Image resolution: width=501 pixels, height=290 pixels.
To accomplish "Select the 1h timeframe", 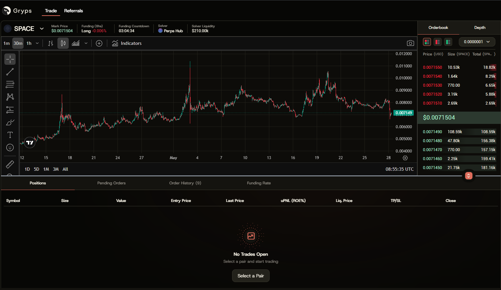I will click(29, 43).
